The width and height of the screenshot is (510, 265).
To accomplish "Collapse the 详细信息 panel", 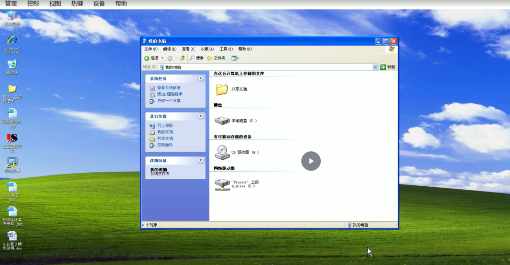I will [201, 160].
